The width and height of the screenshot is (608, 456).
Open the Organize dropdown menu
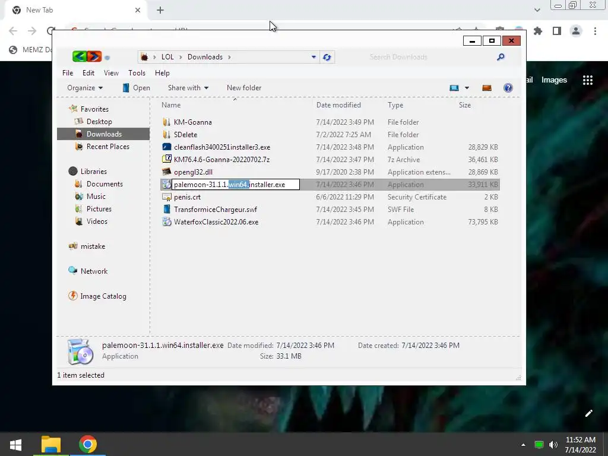(85, 88)
